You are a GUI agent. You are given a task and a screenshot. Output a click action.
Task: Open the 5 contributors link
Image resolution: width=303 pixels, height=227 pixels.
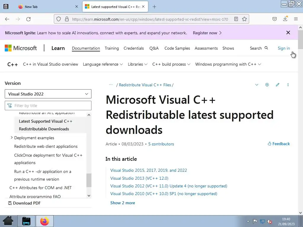click(x=161, y=144)
